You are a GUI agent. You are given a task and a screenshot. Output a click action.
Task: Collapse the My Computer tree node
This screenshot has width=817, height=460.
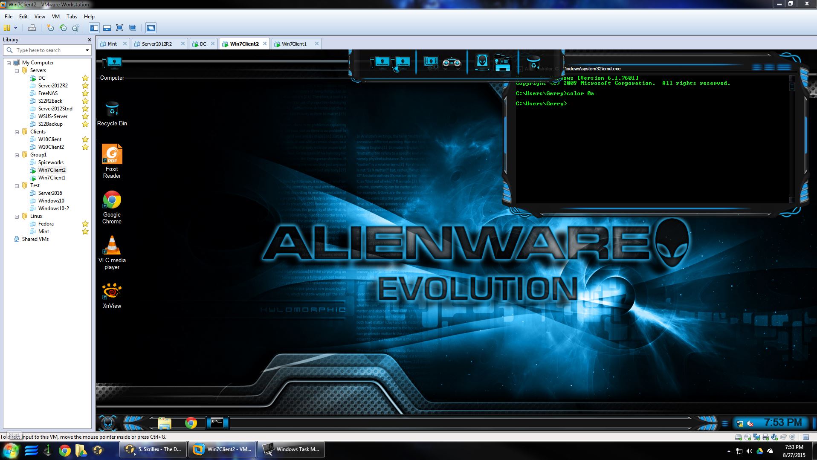pyautogui.click(x=9, y=63)
